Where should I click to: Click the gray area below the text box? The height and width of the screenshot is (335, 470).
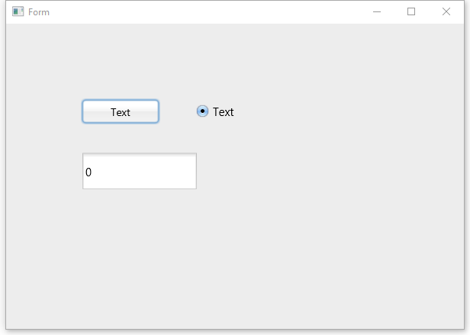140,255
